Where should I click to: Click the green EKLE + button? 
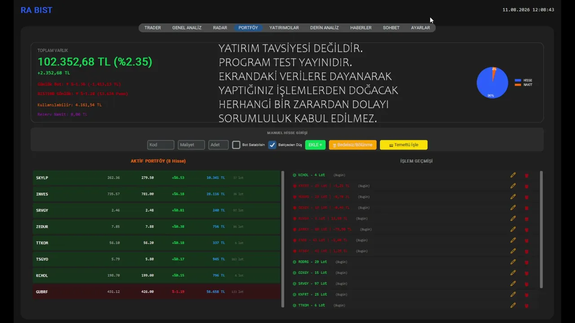(x=315, y=145)
